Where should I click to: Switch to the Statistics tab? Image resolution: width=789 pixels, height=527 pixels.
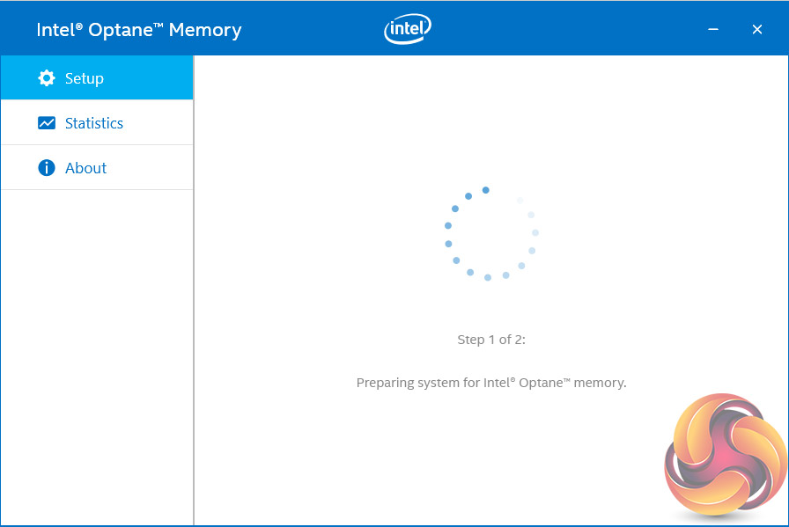coord(94,123)
